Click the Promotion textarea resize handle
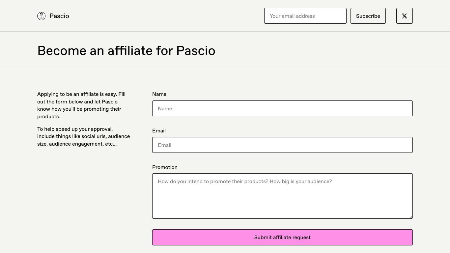This screenshot has width=450, height=253. [x=410, y=216]
